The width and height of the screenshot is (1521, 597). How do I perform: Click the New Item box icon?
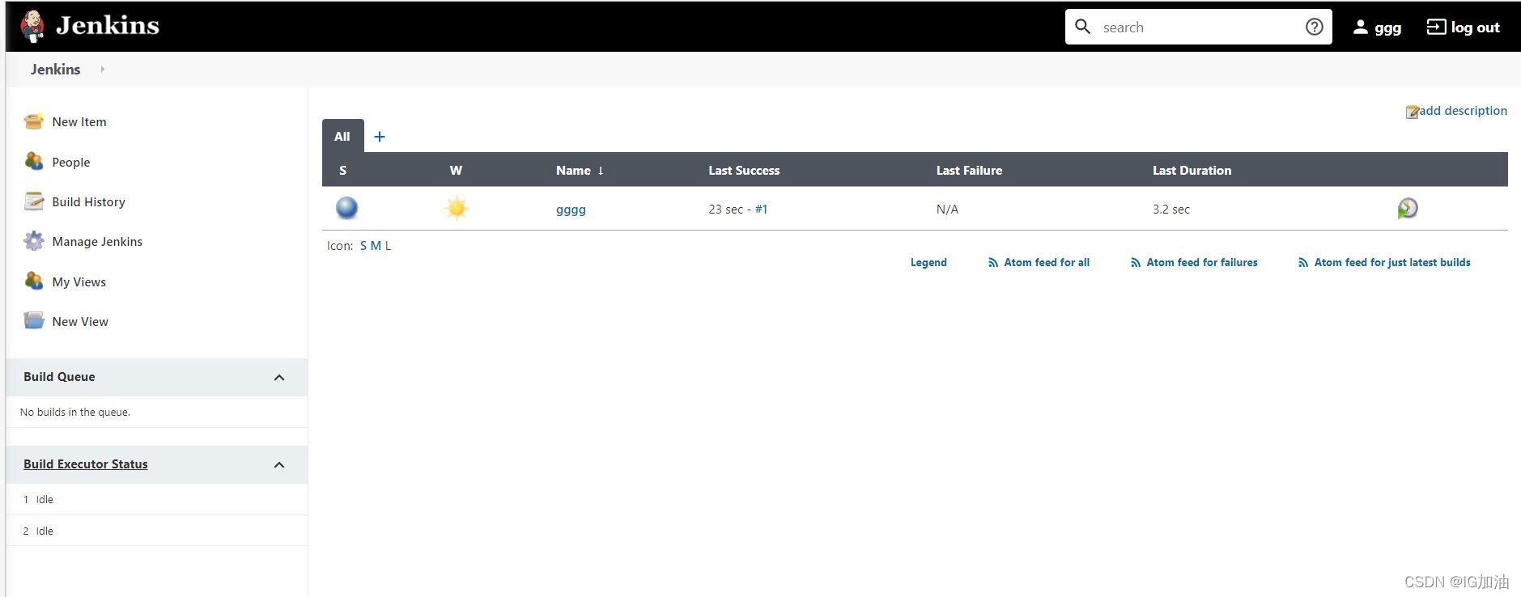(33, 121)
